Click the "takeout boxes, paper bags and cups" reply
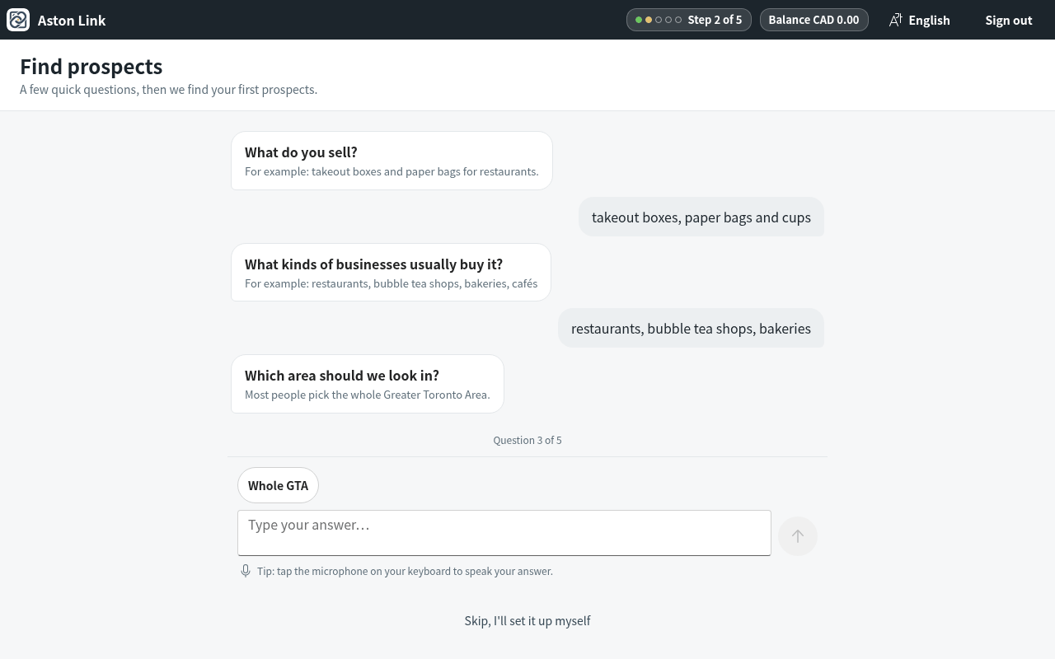The height and width of the screenshot is (659, 1055). 701,217
